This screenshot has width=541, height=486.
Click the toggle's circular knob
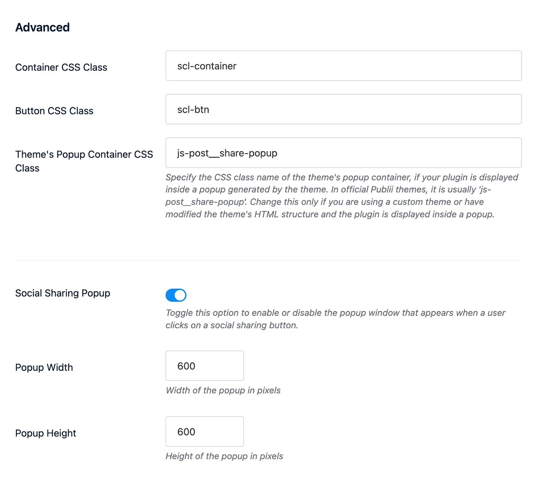click(180, 295)
